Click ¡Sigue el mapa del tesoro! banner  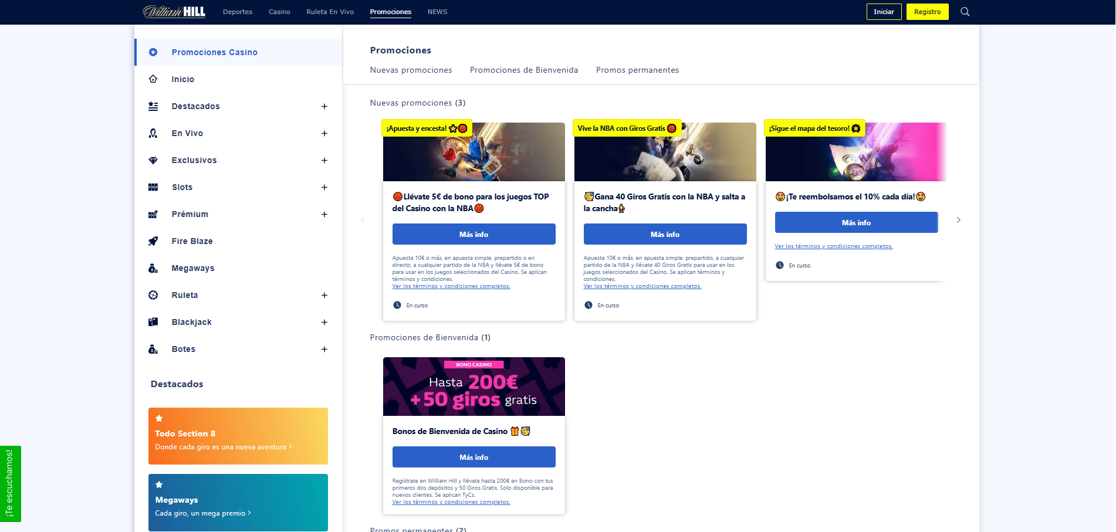coord(856,152)
